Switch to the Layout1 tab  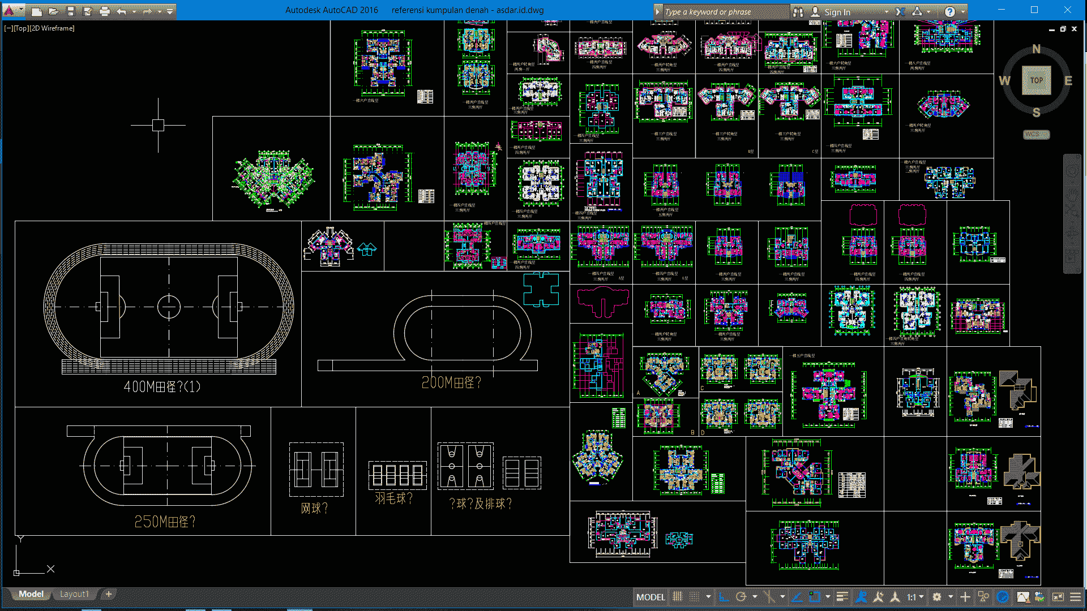point(74,594)
